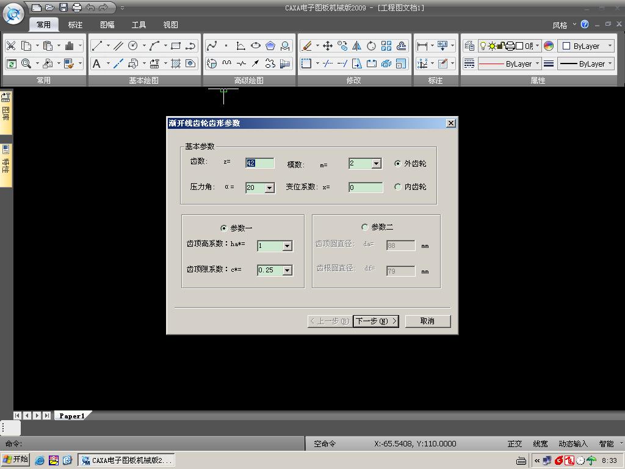Select the Move (four arrows) tool
Screen dimensions: 625x469
pyautogui.click(x=328, y=46)
